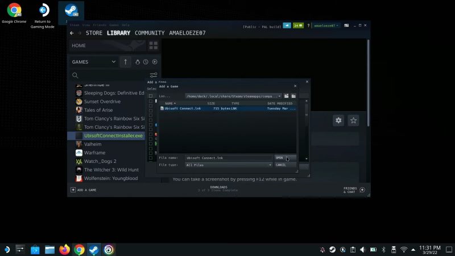Click the forward navigation arrow in Steam

pyautogui.click(x=80, y=33)
